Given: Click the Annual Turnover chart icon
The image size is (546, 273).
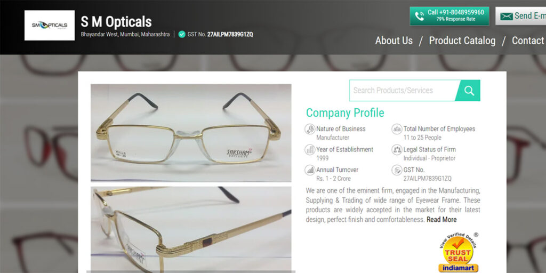Looking at the screenshot, I should click(x=310, y=170).
